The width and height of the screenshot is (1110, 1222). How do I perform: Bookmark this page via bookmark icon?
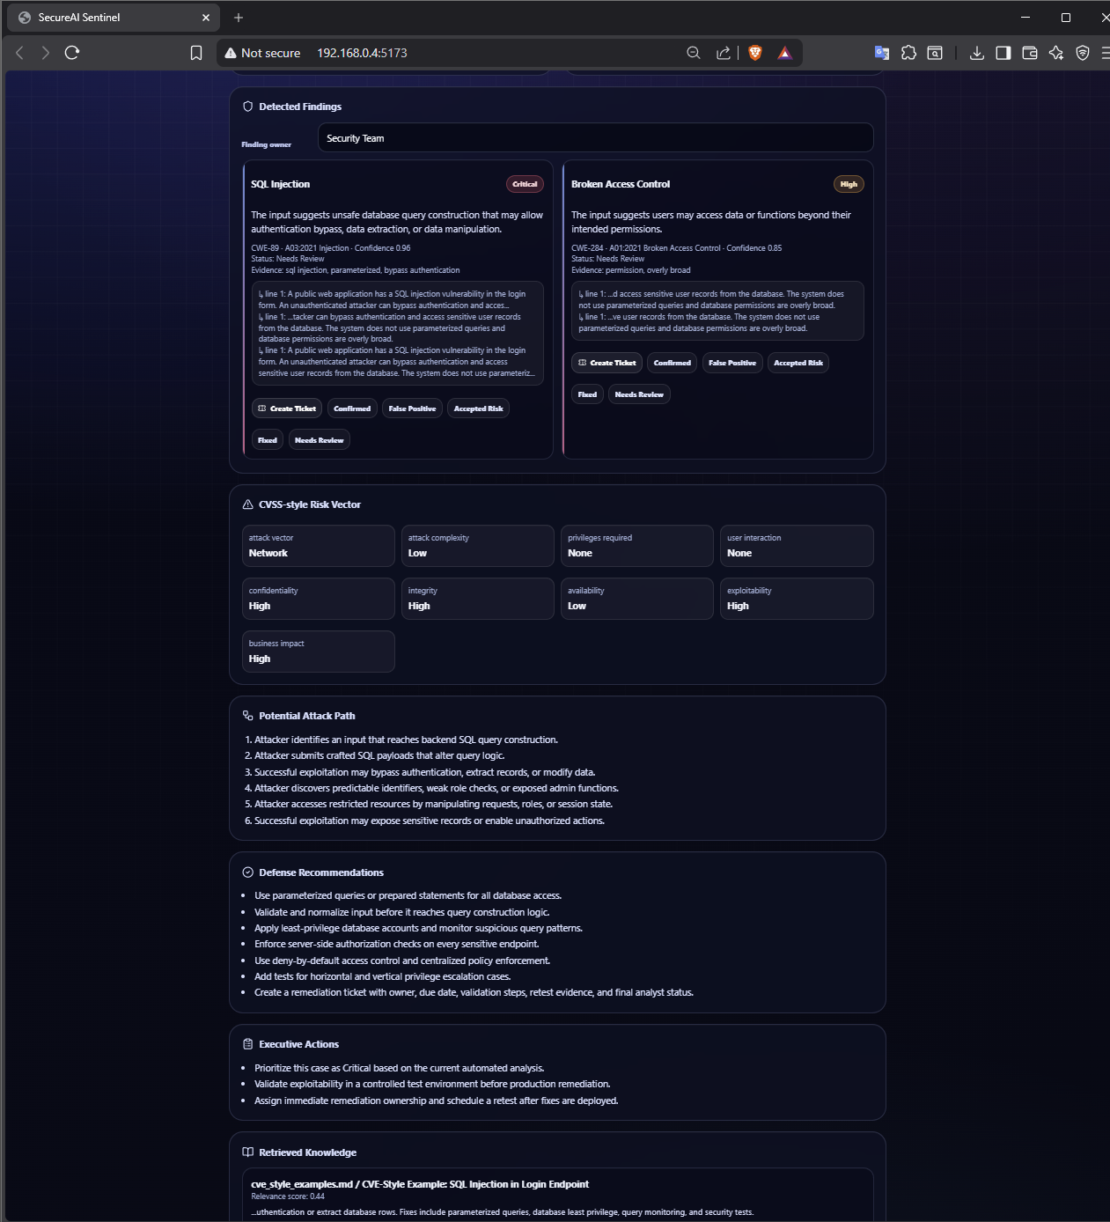pyautogui.click(x=196, y=53)
